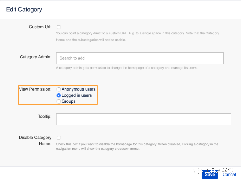Click the category admin permission help text

pyautogui.click(x=127, y=68)
